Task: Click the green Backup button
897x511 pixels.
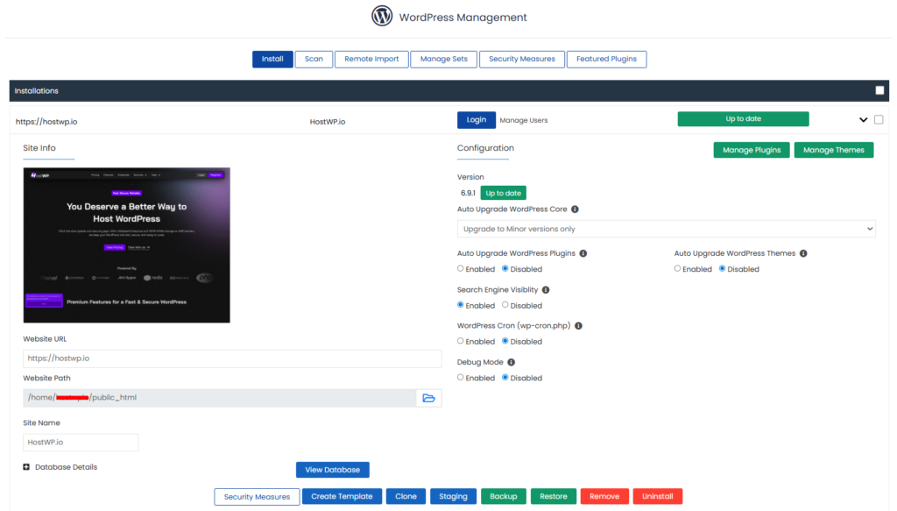Action: click(x=504, y=496)
